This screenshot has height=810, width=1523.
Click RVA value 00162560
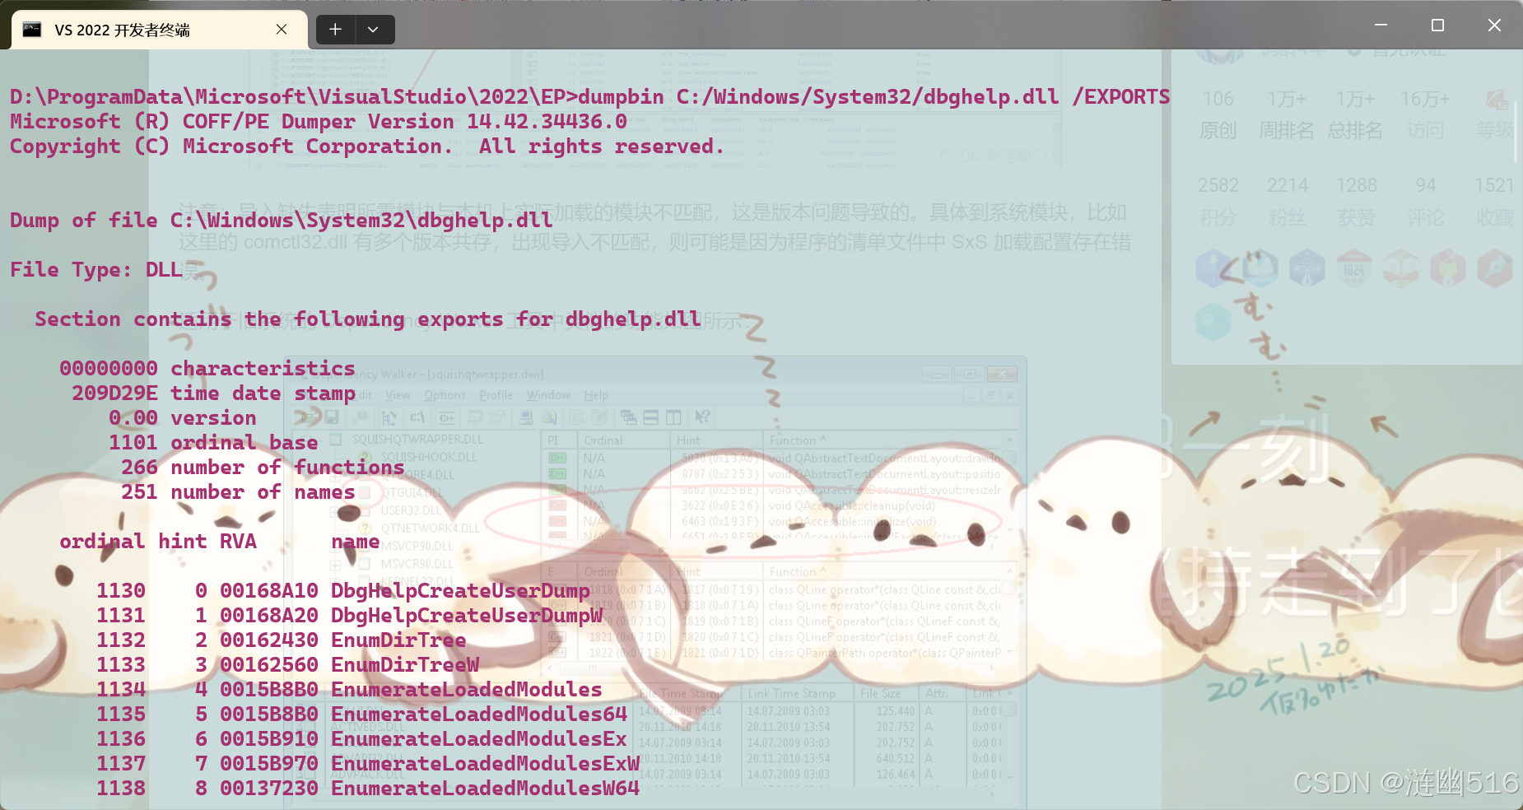pyautogui.click(x=269, y=665)
